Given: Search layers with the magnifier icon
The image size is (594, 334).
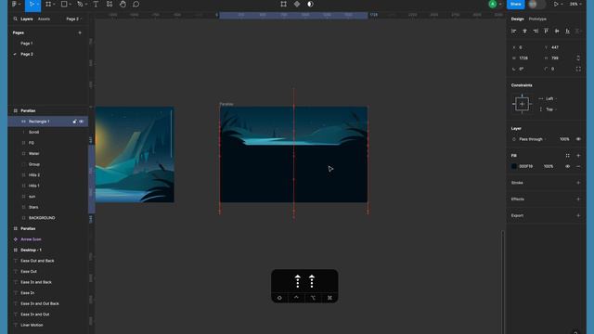Looking at the screenshot, I should point(15,19).
